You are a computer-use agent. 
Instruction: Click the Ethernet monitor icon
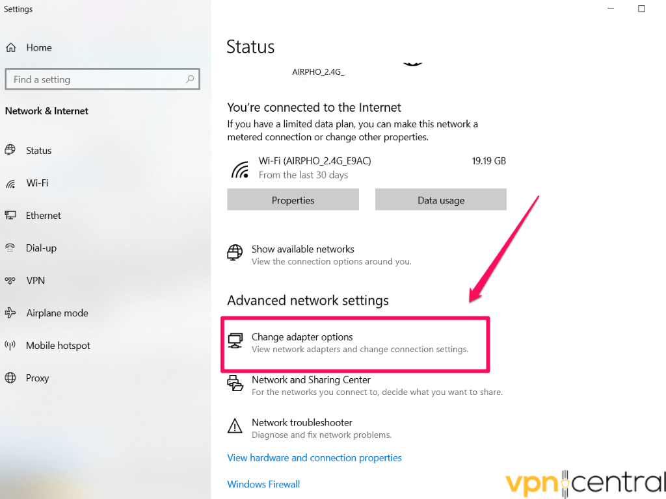click(x=10, y=215)
